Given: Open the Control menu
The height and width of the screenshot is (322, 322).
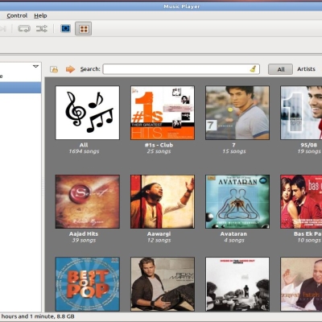Looking at the screenshot, I should click(17, 16).
